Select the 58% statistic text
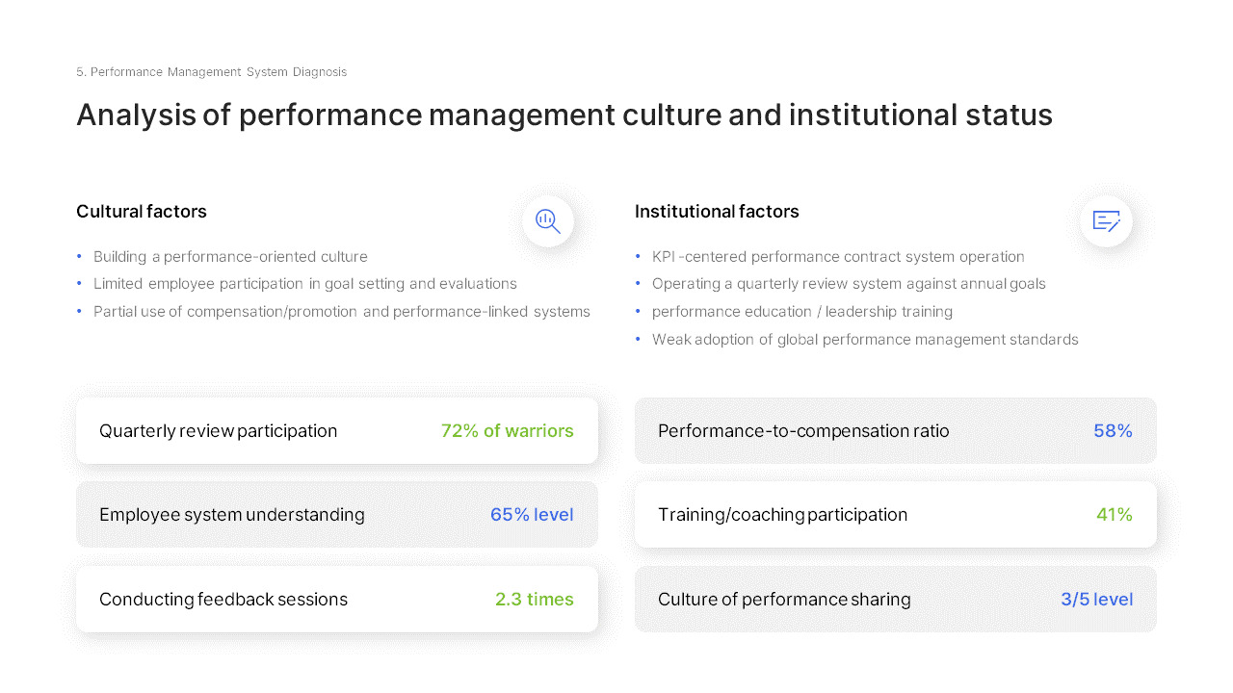Image resolution: width=1233 pixels, height=693 pixels. pyautogui.click(x=1113, y=430)
